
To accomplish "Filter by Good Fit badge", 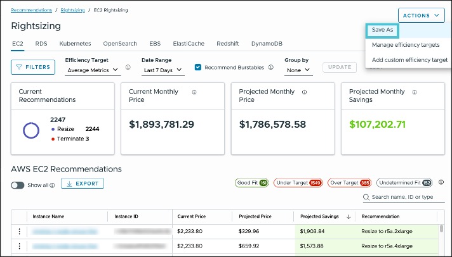I will (251, 183).
